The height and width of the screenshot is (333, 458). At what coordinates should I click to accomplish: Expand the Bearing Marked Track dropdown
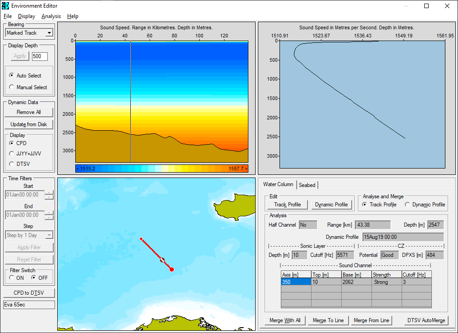[x=50, y=33]
